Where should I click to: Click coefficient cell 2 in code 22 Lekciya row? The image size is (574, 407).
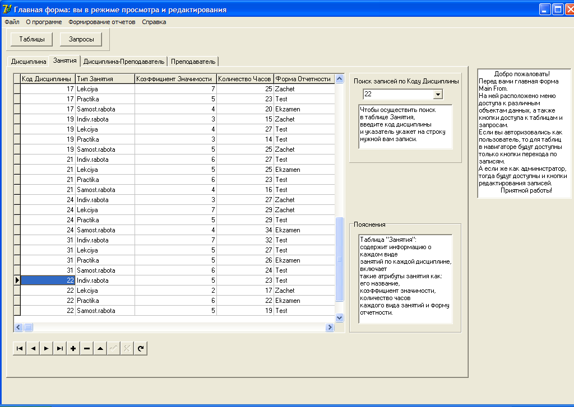175,291
